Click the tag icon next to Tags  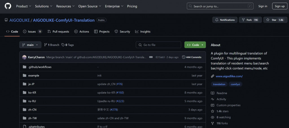pyautogui.click(x=63, y=45)
